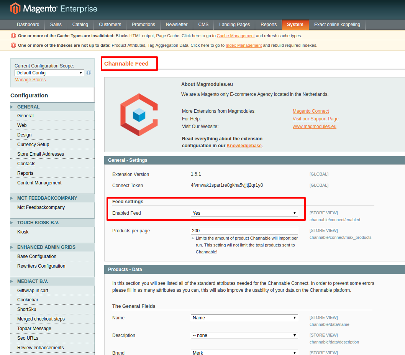Select General in the configuration sidebar

[x=52, y=116]
